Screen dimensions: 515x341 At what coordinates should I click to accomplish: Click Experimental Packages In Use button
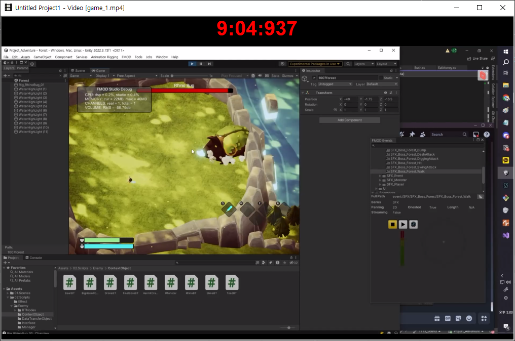(315, 64)
